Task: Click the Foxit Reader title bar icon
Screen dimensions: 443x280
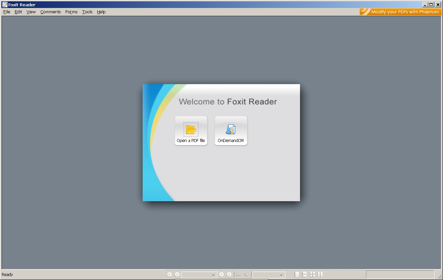Action: (5, 5)
